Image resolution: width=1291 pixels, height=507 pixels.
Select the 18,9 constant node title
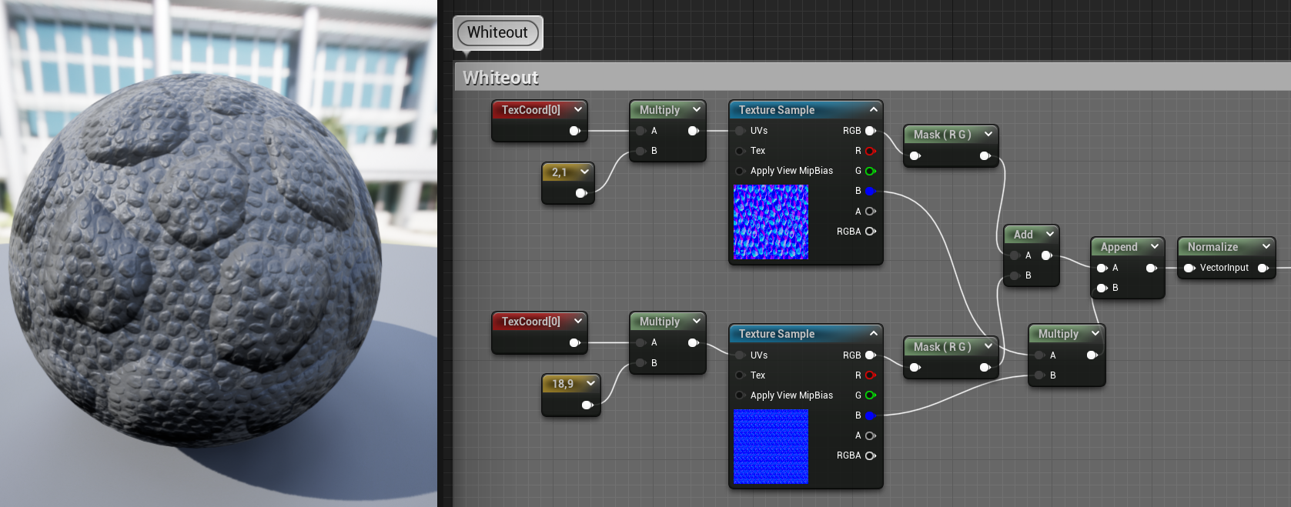pyautogui.click(x=562, y=383)
